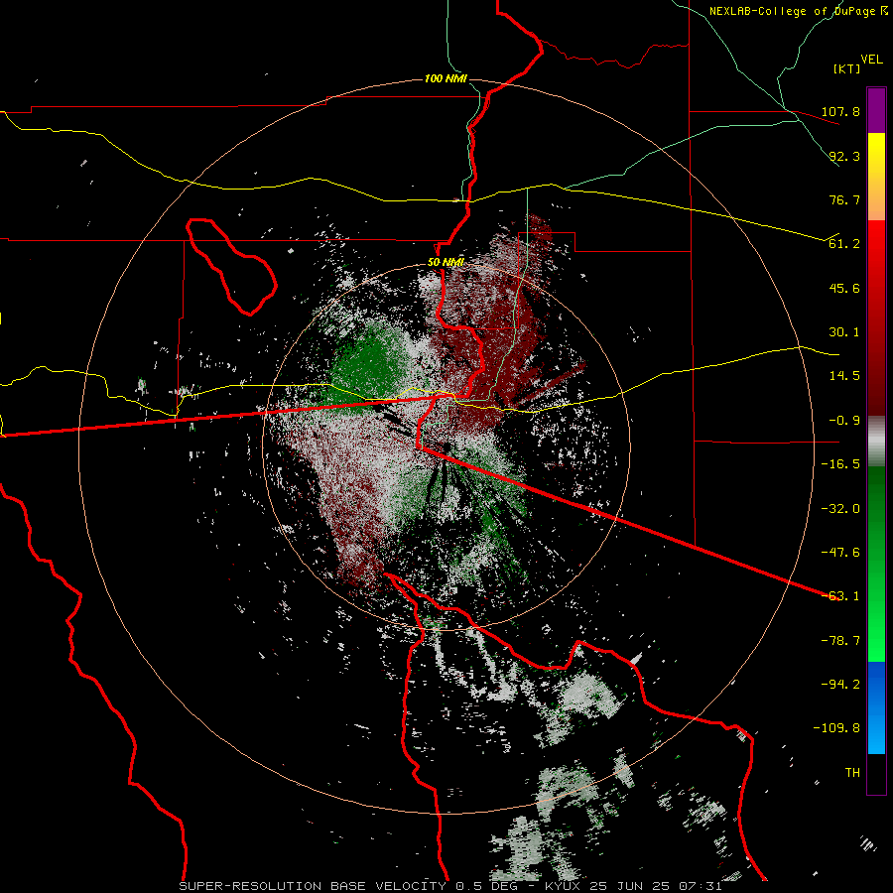
Task: Select the -109.8 velocity scale label
Action: [837, 728]
